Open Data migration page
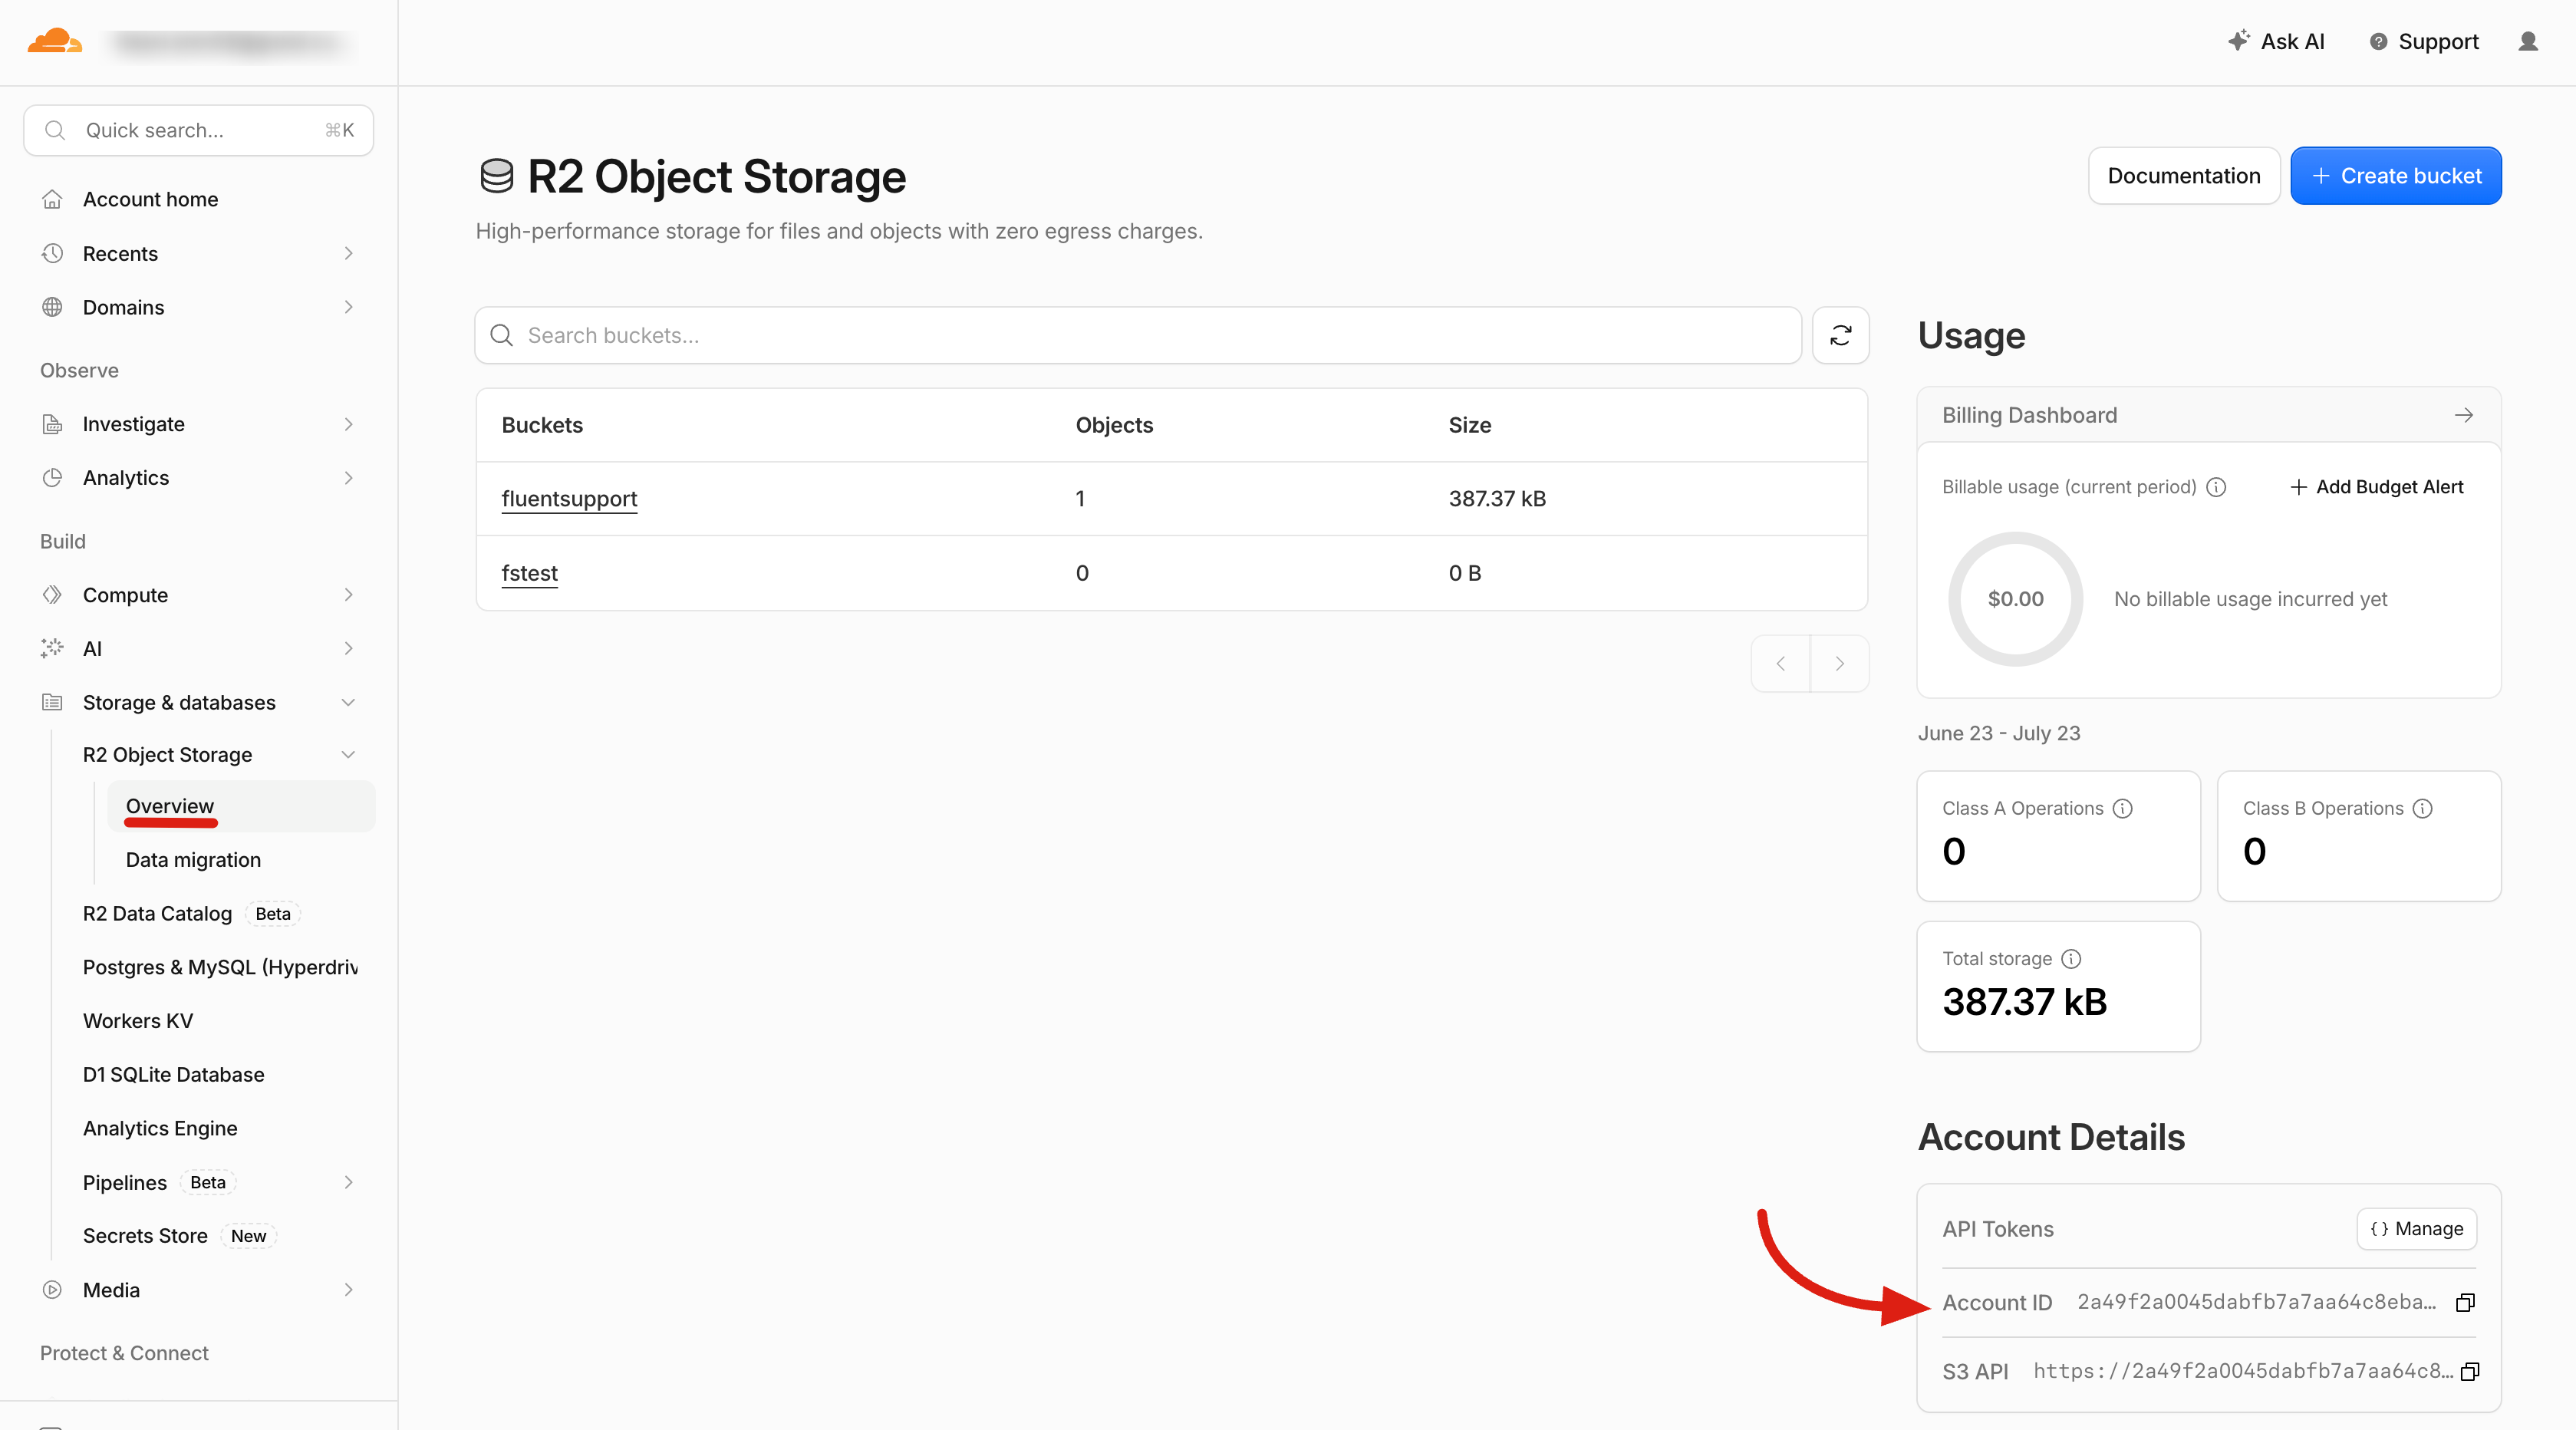This screenshot has height=1430, width=2576. (193, 860)
